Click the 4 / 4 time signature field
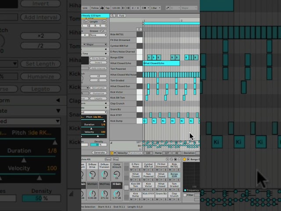 tap(135, 8)
